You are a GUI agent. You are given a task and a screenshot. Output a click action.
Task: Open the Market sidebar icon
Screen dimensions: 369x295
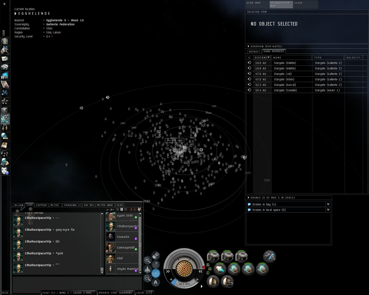coord(5,76)
